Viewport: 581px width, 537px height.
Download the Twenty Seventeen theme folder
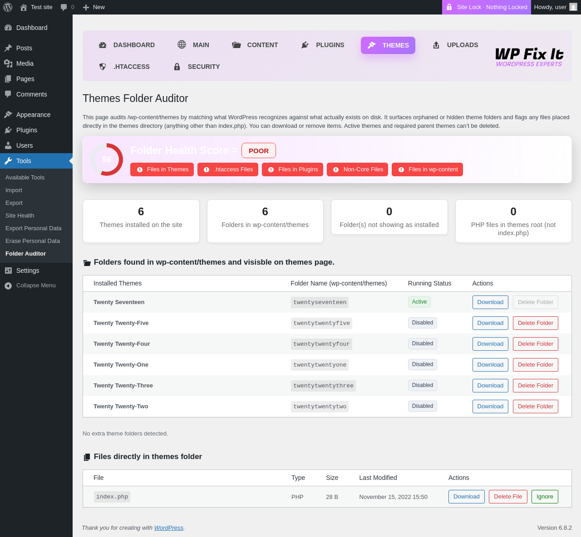(x=490, y=302)
